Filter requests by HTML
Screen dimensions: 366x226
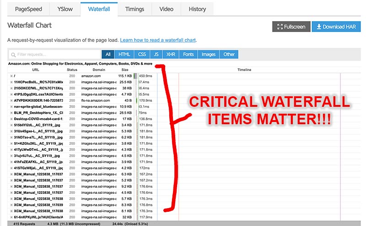pyautogui.click(x=124, y=54)
